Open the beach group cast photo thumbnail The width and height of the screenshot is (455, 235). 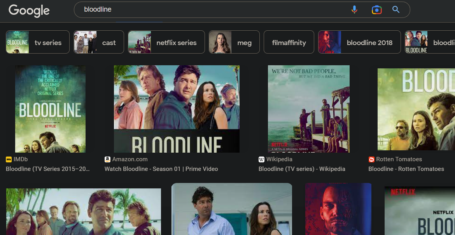84,212
